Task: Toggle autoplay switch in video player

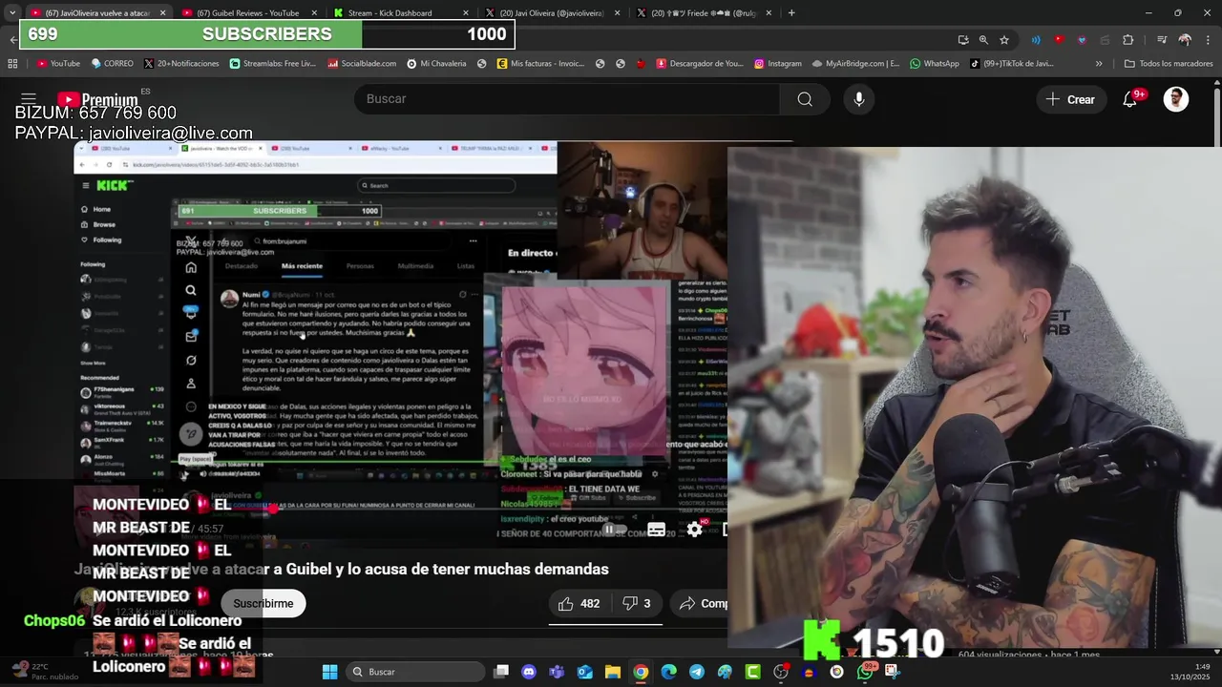Action: (614, 529)
